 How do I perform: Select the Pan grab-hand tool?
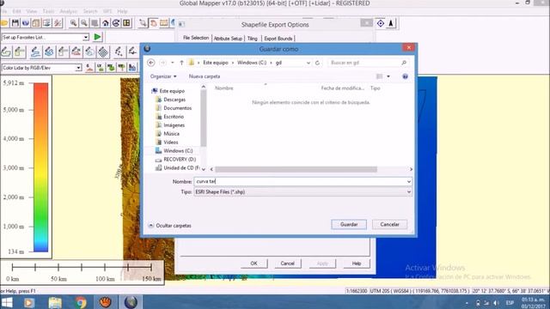coord(154,23)
